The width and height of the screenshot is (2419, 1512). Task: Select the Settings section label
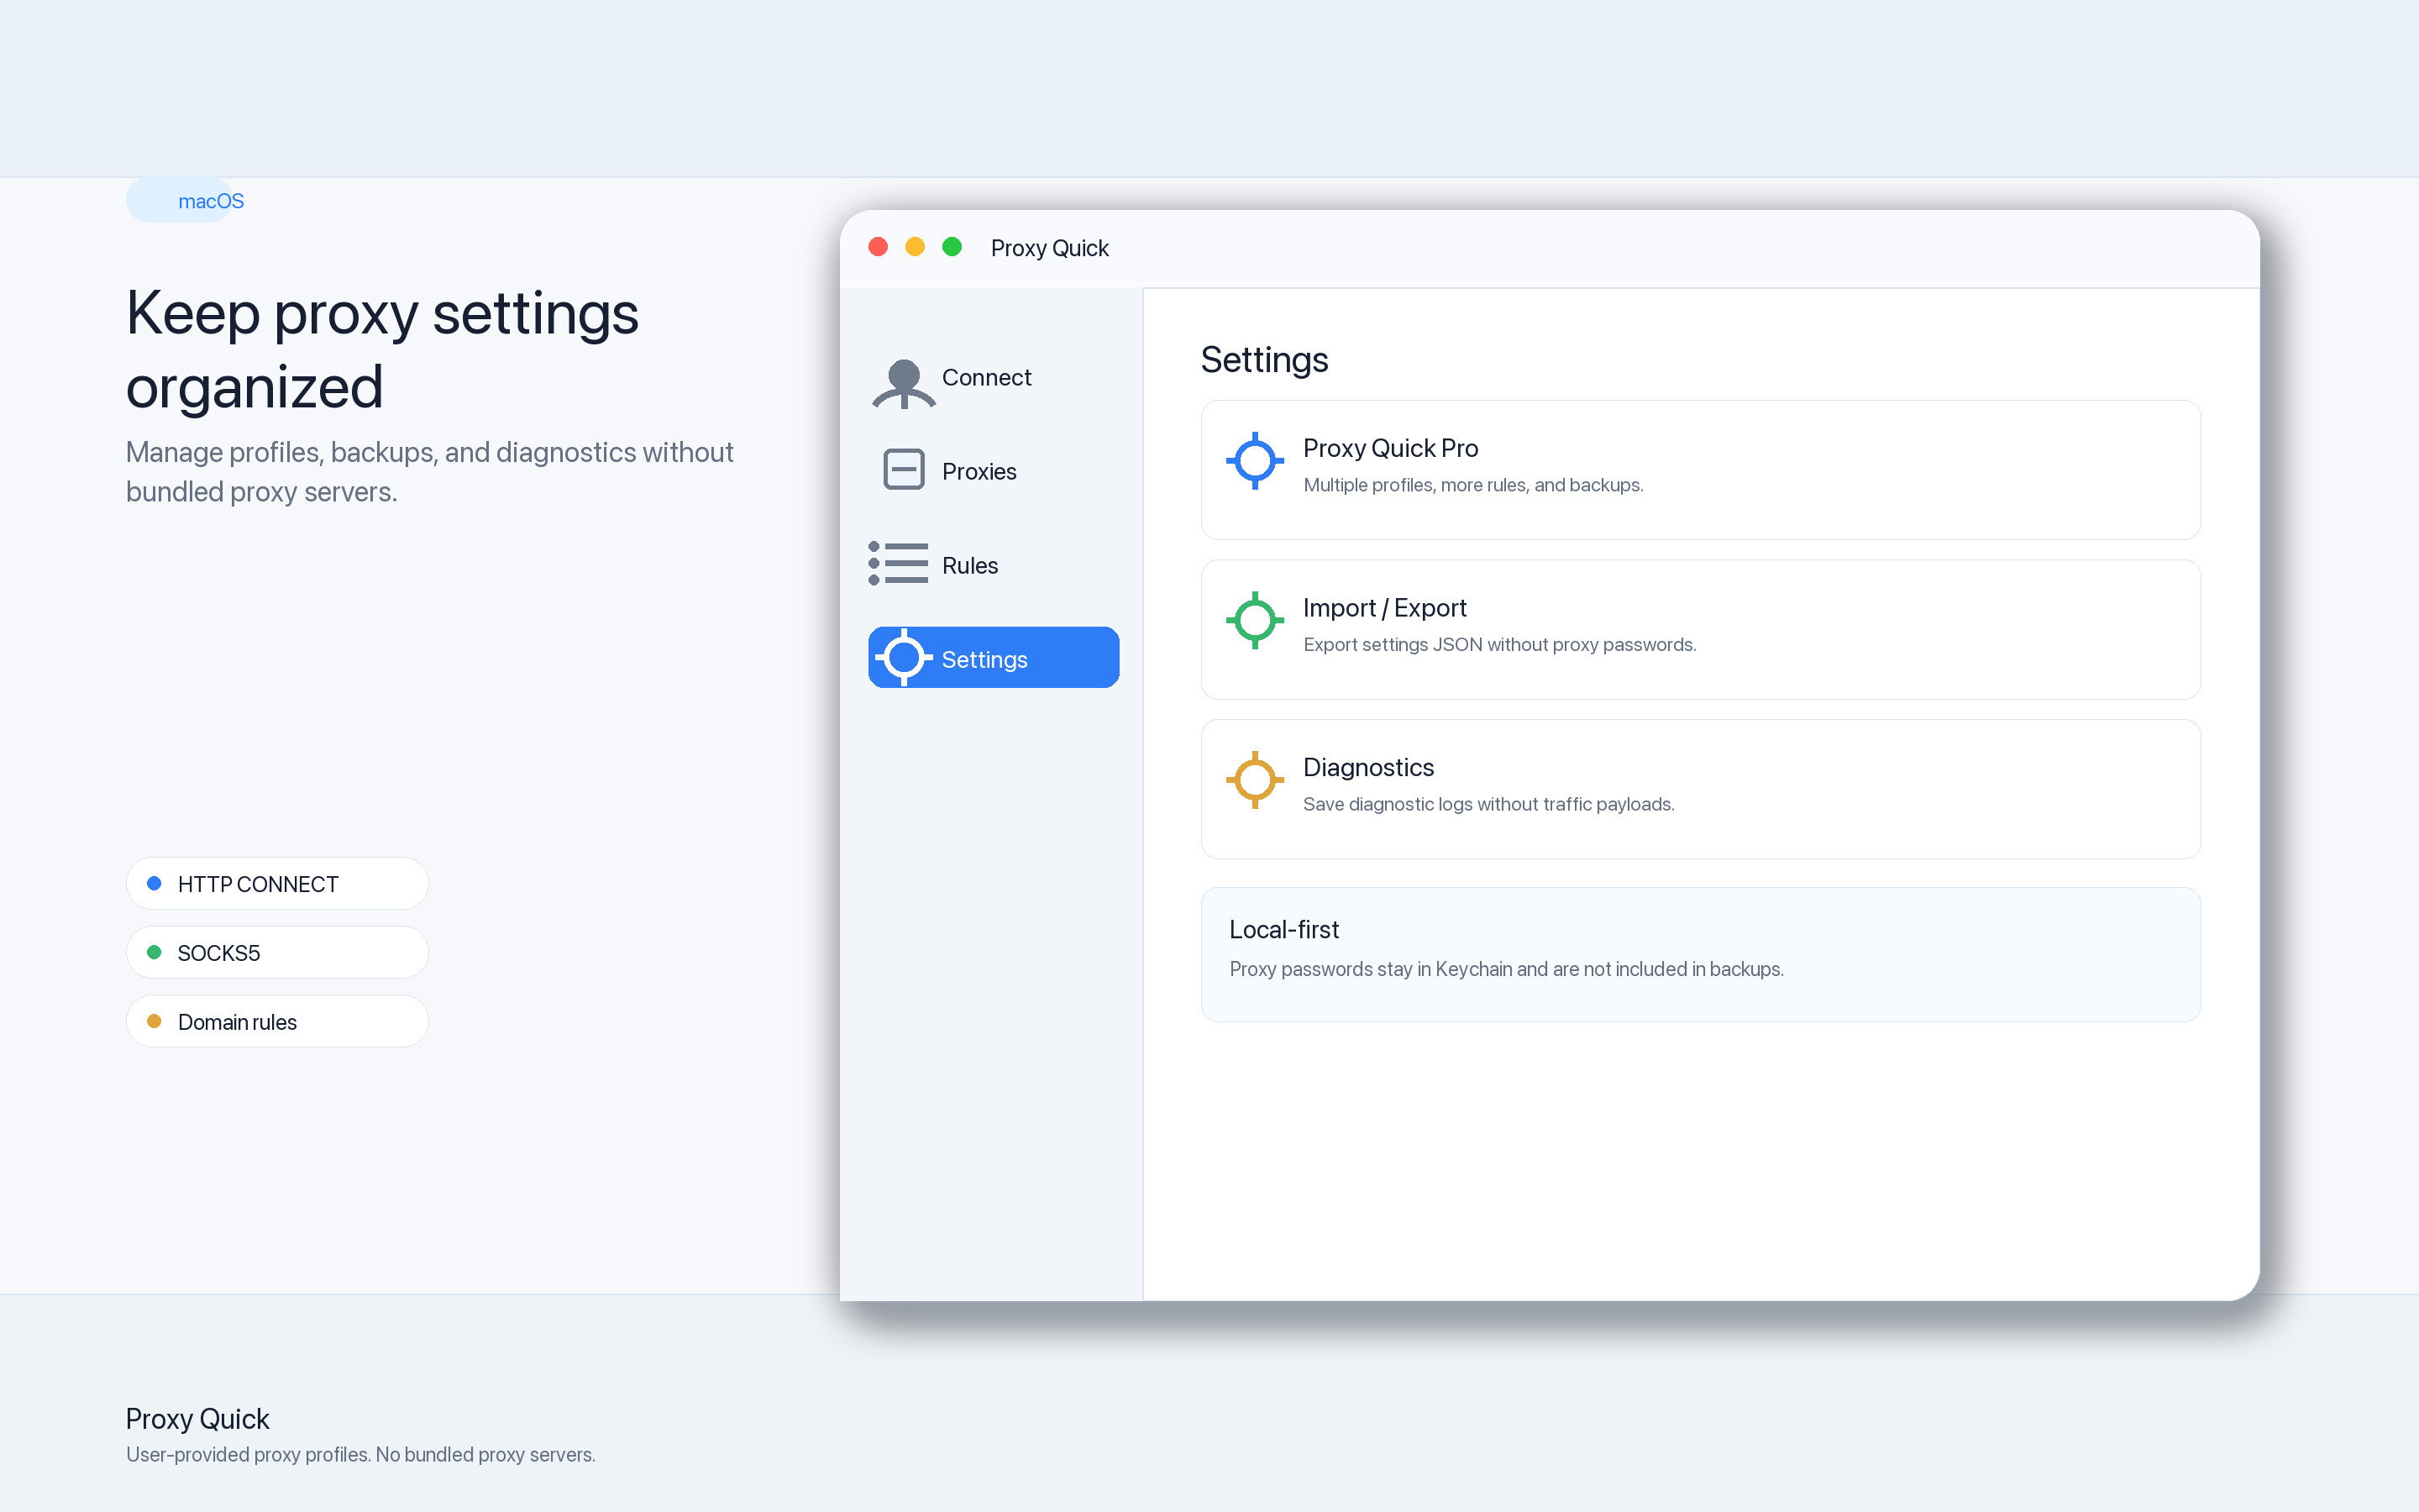coord(984,659)
